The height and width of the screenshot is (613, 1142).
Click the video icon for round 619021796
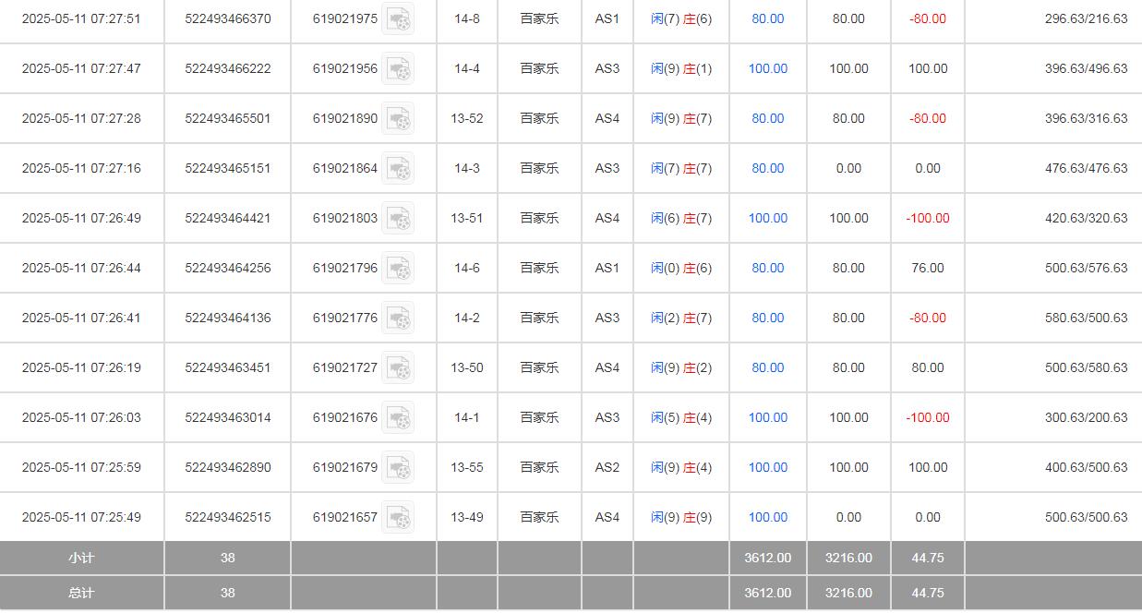(x=399, y=268)
